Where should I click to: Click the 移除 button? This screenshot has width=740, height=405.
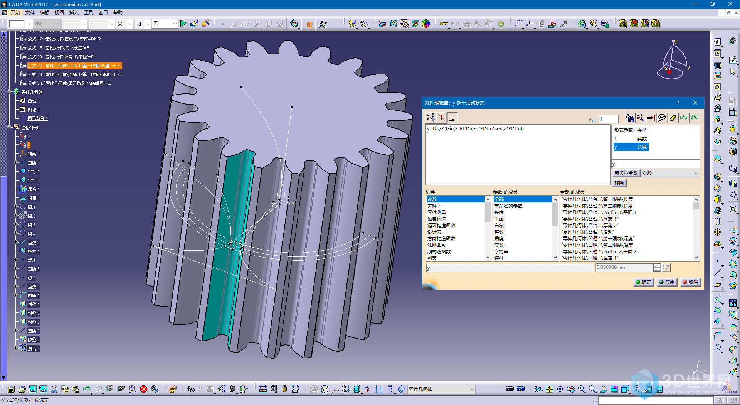[x=619, y=183]
